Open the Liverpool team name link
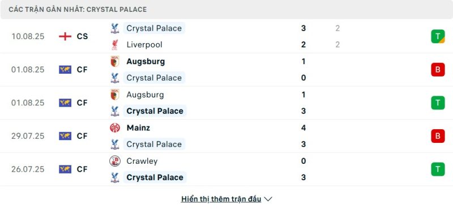The height and width of the screenshot is (212, 453). pos(144,45)
